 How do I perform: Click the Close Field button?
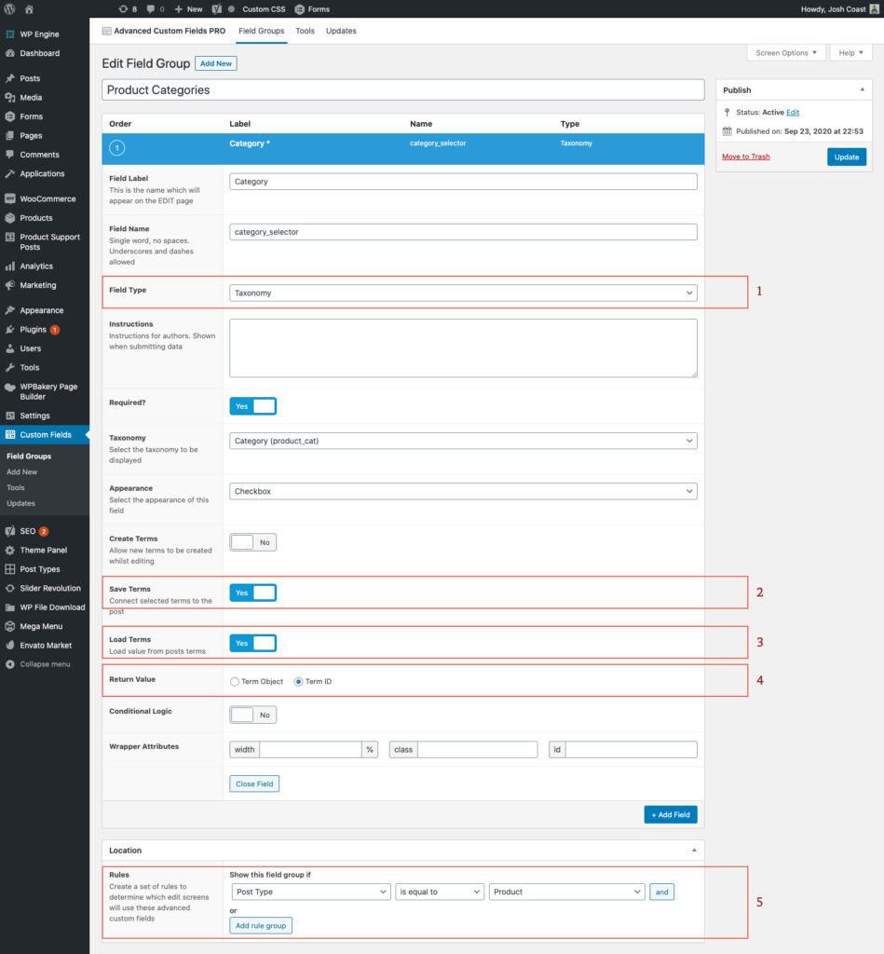tap(254, 784)
